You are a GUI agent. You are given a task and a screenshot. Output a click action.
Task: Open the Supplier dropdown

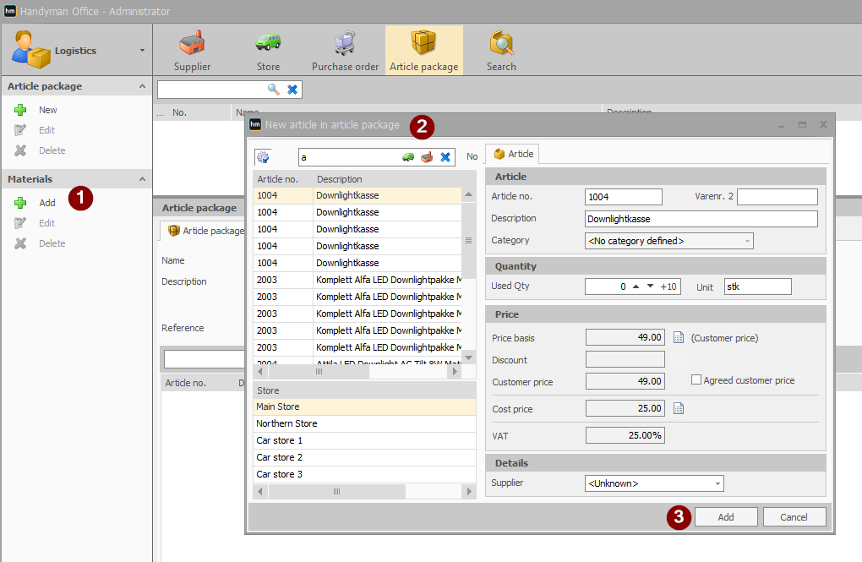coord(717,483)
